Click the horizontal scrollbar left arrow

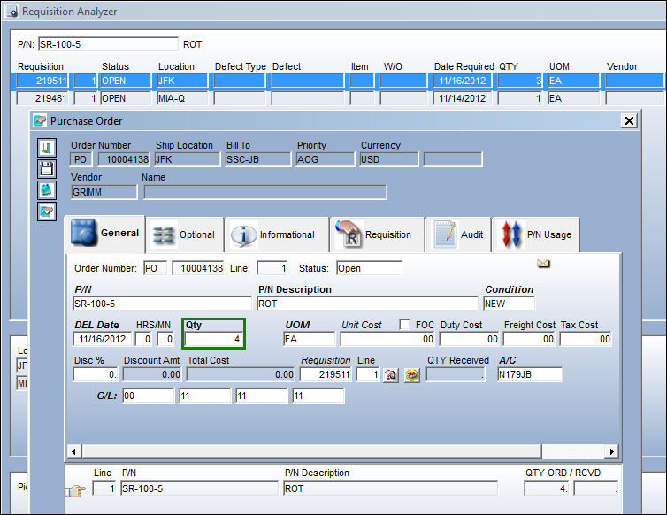point(74,451)
